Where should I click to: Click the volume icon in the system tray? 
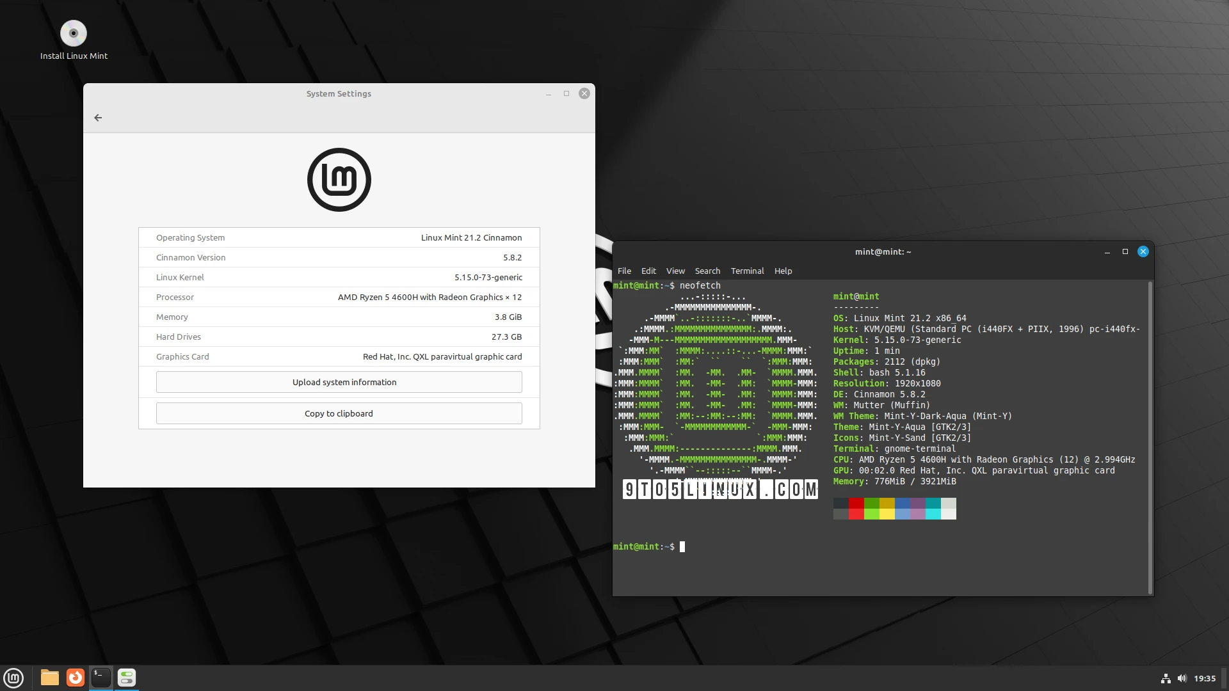(x=1182, y=679)
